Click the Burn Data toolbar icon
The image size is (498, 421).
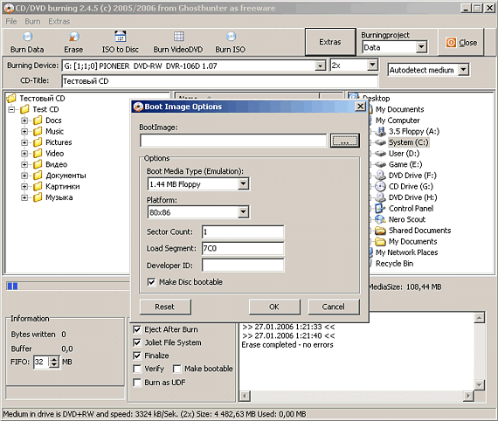pos(28,37)
